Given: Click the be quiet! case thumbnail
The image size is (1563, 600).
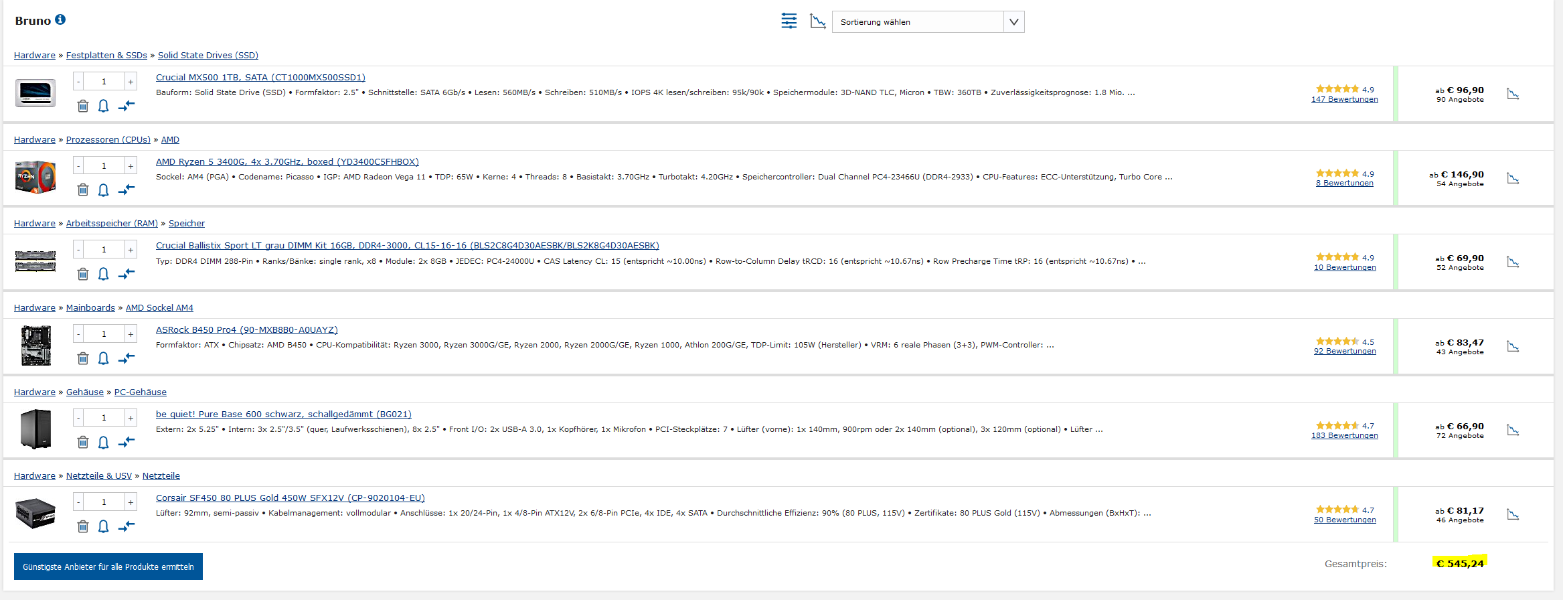Looking at the screenshot, I should 35,429.
